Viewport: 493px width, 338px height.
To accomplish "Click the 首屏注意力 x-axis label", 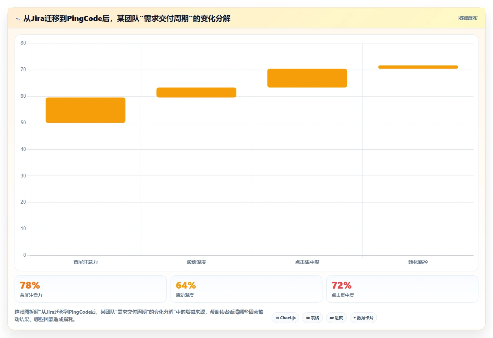I will pos(86,262).
